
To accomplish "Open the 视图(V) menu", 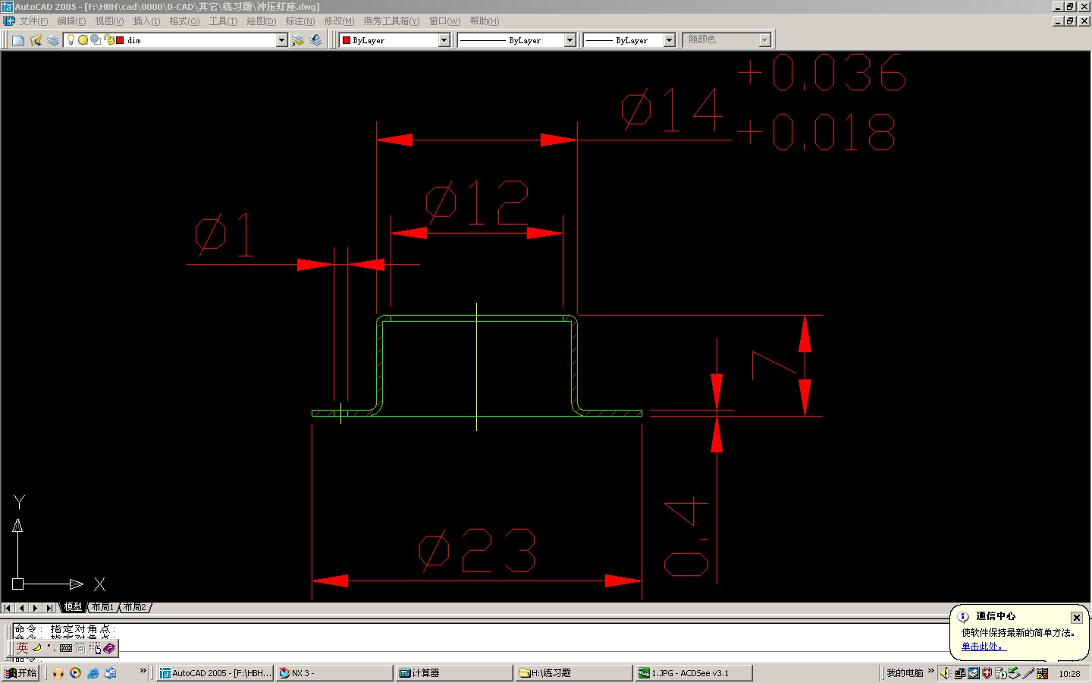I will [109, 21].
